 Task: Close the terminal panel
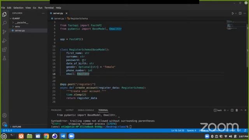coord(245,110)
